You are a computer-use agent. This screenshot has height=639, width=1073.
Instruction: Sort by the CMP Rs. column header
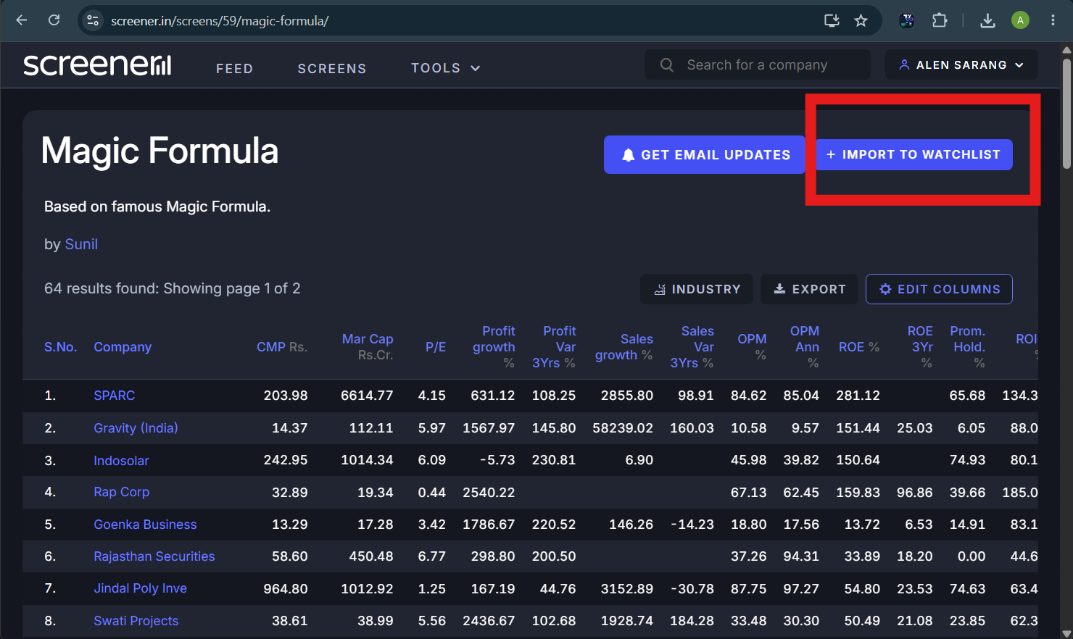(x=282, y=347)
